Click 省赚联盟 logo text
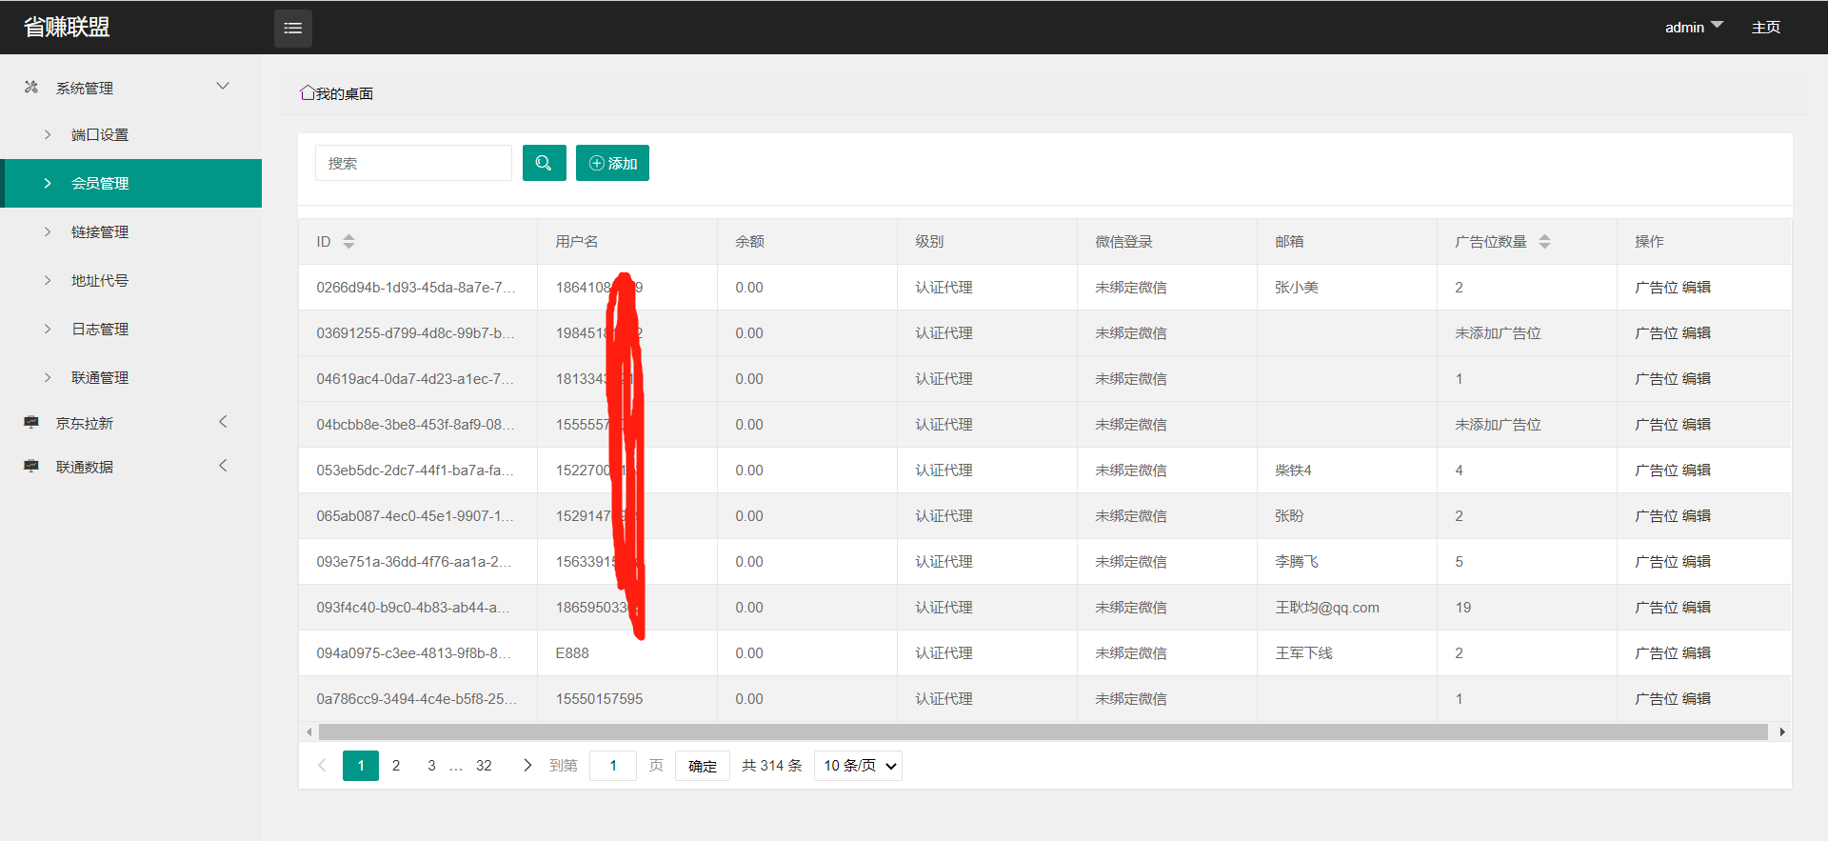 coord(67,27)
